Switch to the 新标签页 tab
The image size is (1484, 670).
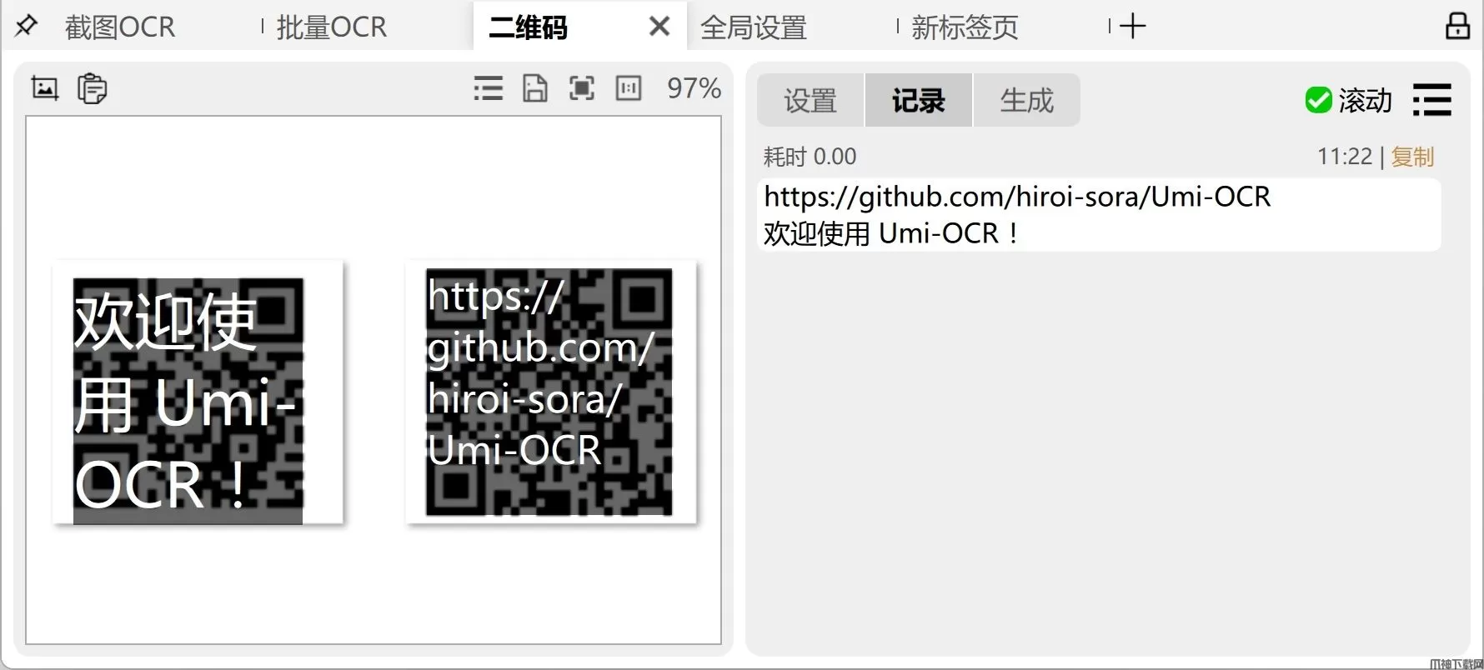pyautogui.click(x=965, y=27)
